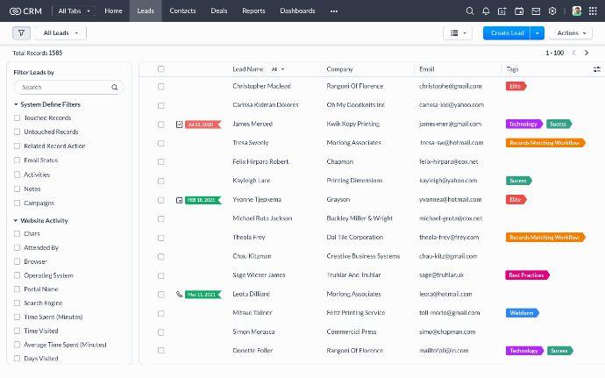This screenshot has height=378, width=605.
Task: Open the global search icon
Action: (470, 11)
